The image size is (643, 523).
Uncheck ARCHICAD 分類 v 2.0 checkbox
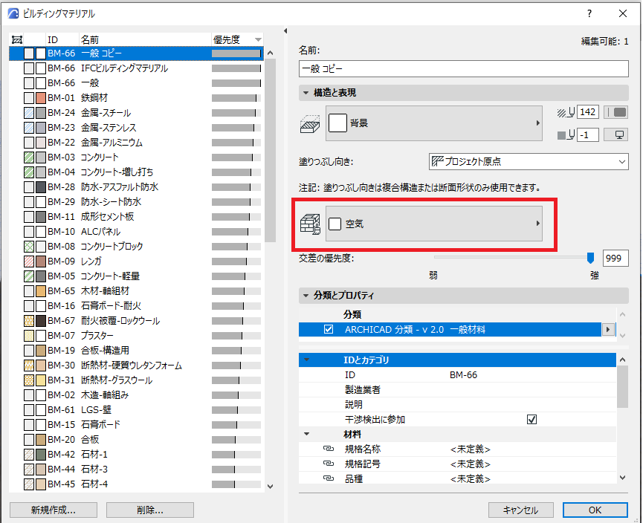click(x=329, y=330)
